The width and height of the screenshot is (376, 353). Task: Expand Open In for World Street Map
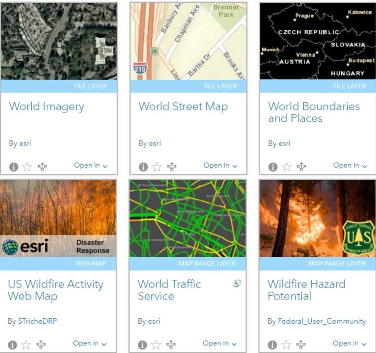pyautogui.click(x=221, y=166)
